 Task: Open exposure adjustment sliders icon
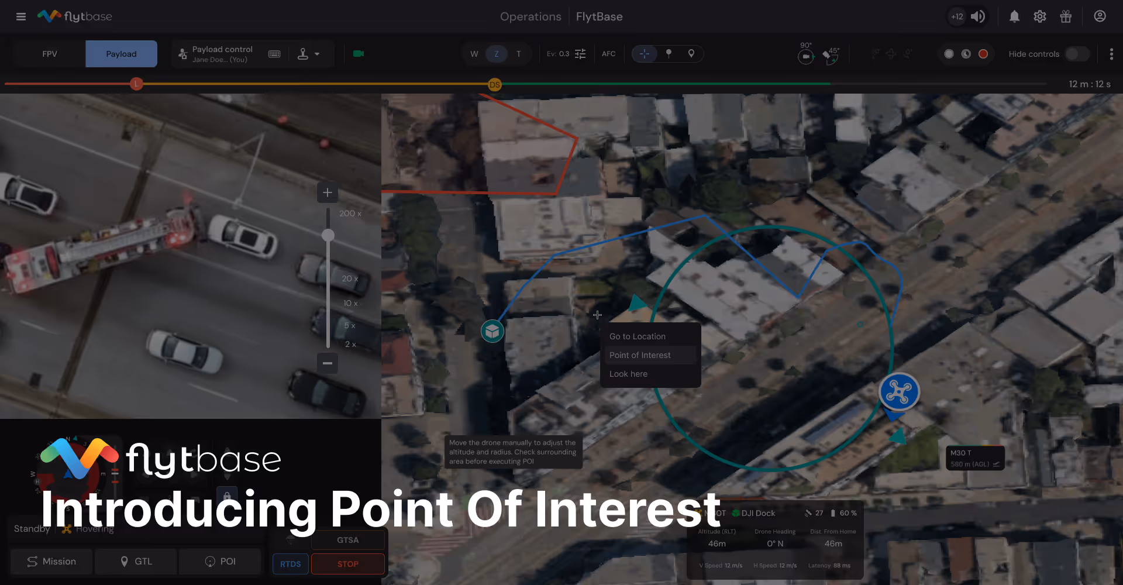[580, 54]
